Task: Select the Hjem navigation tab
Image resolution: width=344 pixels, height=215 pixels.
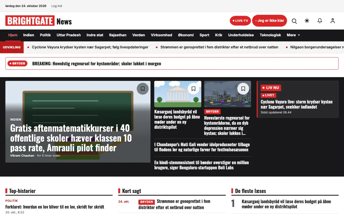Action: coord(13,35)
